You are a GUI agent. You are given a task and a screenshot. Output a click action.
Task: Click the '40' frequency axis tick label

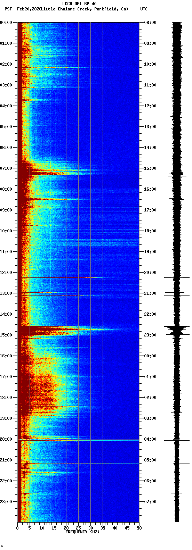pos(115,528)
